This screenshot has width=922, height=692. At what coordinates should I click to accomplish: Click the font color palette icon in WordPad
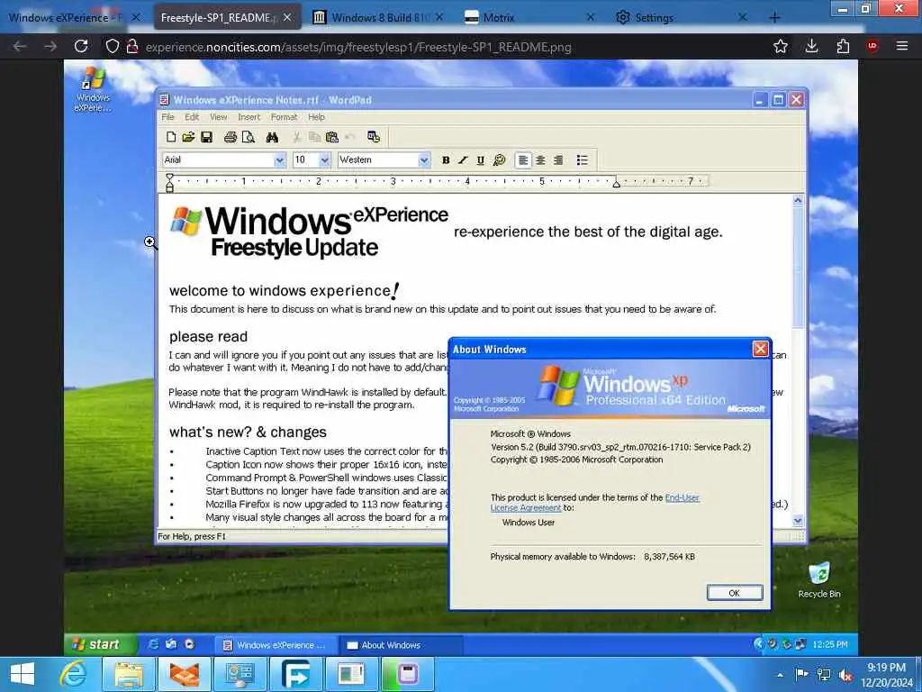(x=499, y=160)
